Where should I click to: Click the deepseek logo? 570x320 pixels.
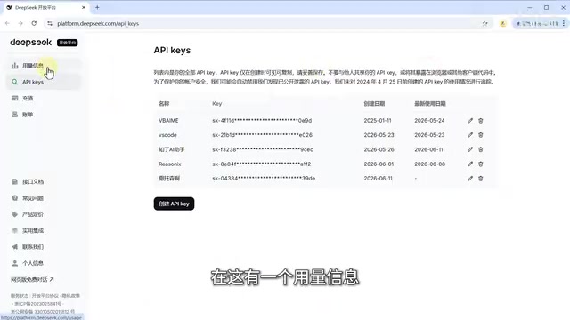[x=31, y=43]
